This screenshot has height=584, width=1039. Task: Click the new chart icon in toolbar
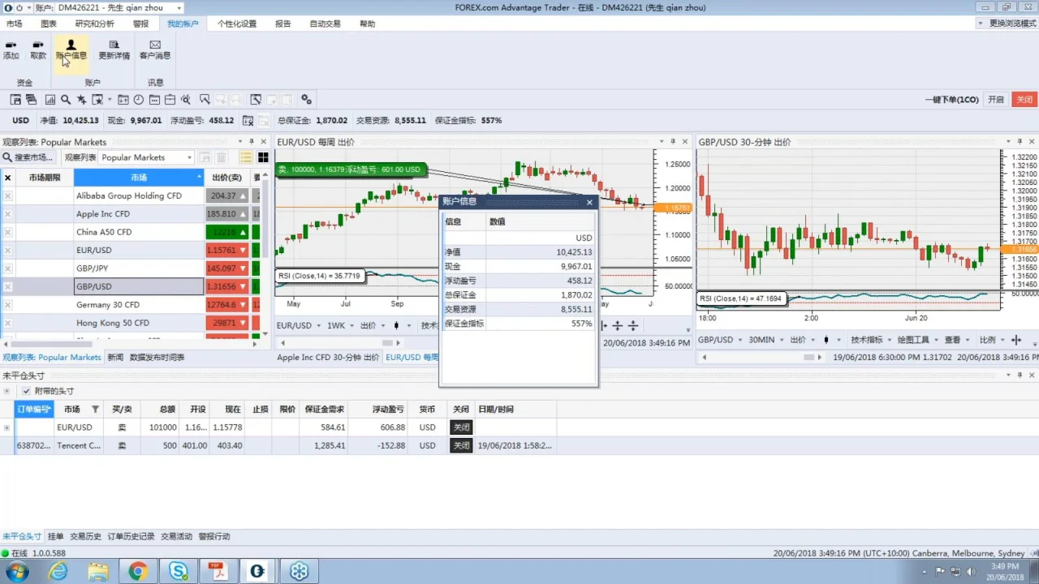[50, 100]
